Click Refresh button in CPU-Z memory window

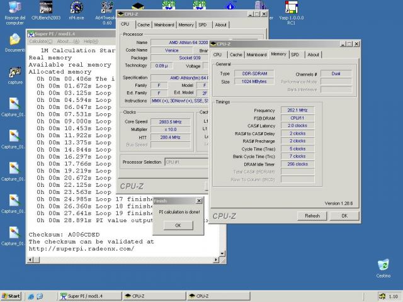(312, 216)
